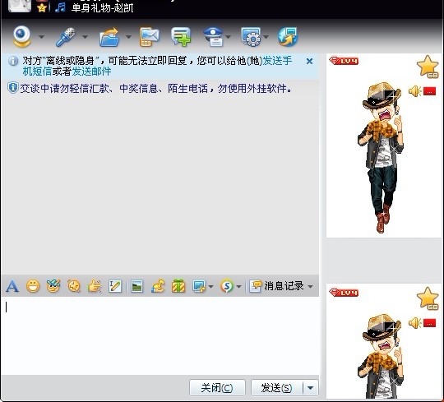Open font settings with the A icon
444x402 pixels.
[12, 286]
